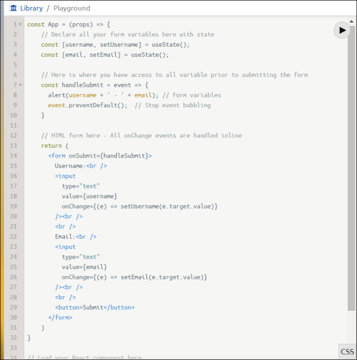
Task: Click the scrollbar up arrow
Action: pyautogui.click(x=351, y=21)
